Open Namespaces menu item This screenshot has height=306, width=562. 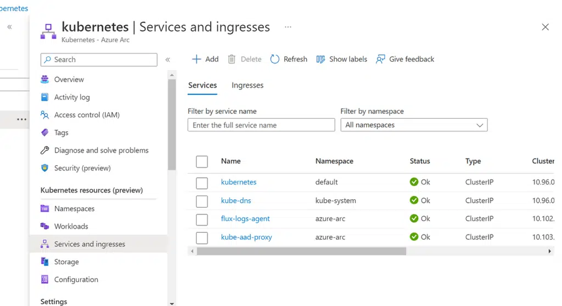point(74,209)
